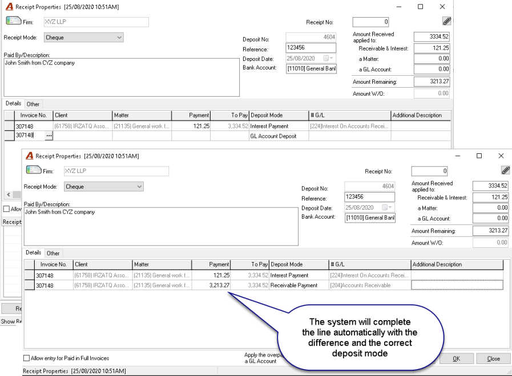This screenshot has height=376, width=512.
Task: Click the [204]Accounts Receivable G/L cell
Action: (x=370, y=285)
